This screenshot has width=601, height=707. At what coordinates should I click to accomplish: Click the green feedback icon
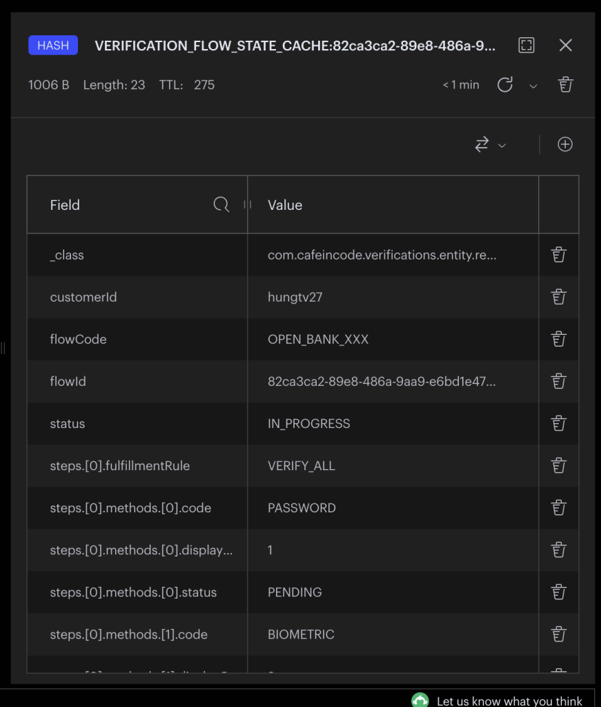(x=420, y=700)
